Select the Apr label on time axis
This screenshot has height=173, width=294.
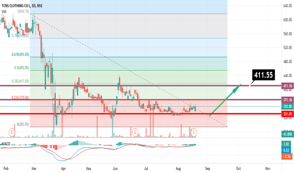(63, 169)
